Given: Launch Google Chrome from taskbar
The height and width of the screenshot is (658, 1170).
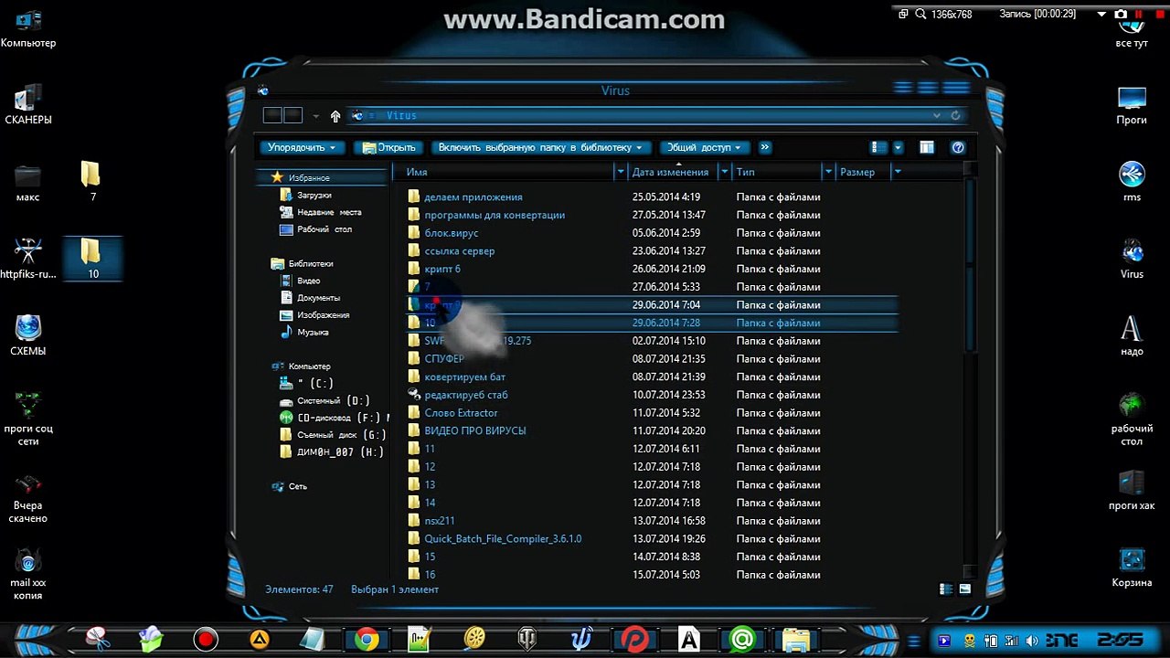Looking at the screenshot, I should click(x=367, y=640).
